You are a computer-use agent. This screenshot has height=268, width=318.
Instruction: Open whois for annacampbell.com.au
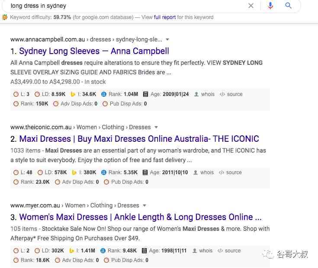(x=204, y=94)
